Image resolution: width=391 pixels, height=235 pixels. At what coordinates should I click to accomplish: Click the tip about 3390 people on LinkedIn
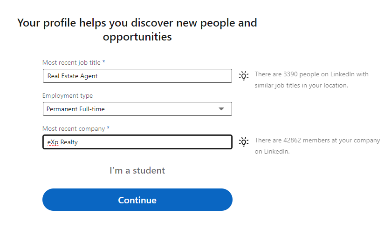click(311, 80)
